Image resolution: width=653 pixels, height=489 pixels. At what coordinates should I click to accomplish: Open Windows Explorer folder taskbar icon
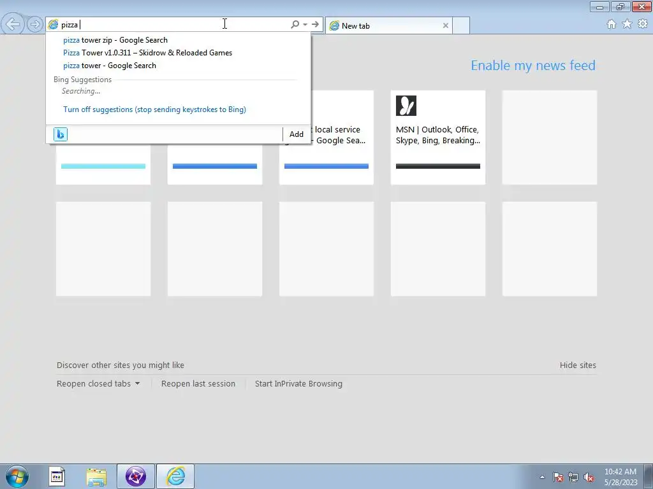96,476
